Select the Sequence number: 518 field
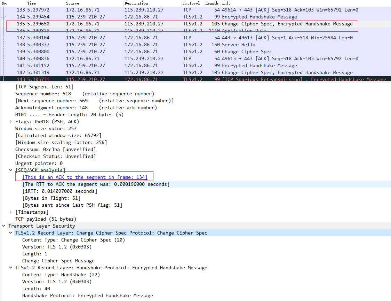This screenshot has width=391, height=301. click(85, 94)
